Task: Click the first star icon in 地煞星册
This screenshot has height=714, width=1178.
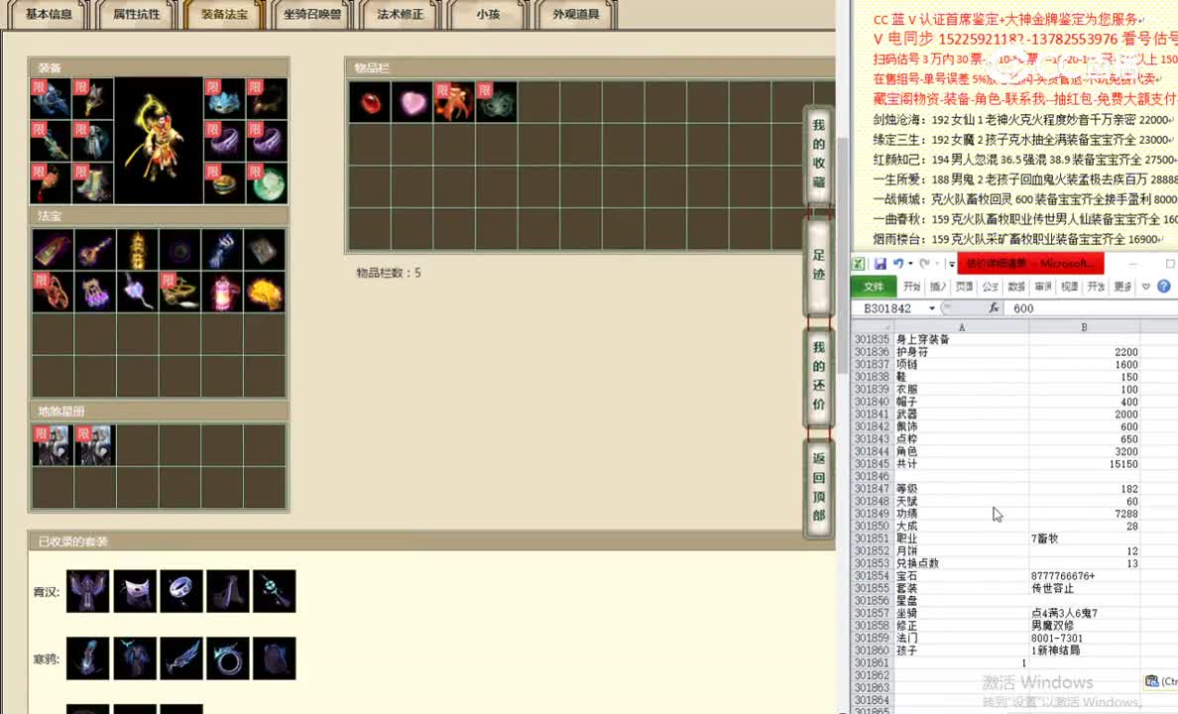Action: coord(52,444)
